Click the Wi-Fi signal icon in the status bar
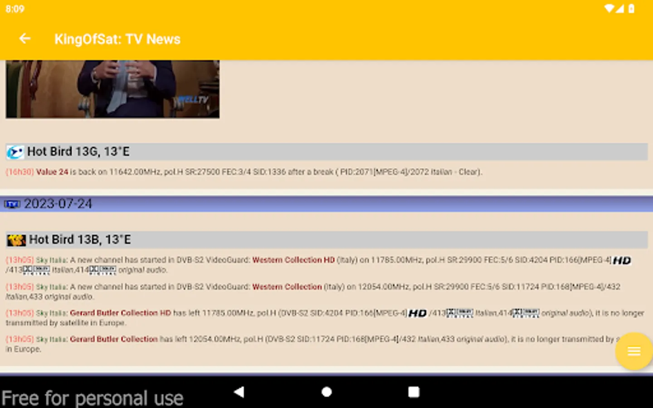The image size is (653, 408). [609, 9]
